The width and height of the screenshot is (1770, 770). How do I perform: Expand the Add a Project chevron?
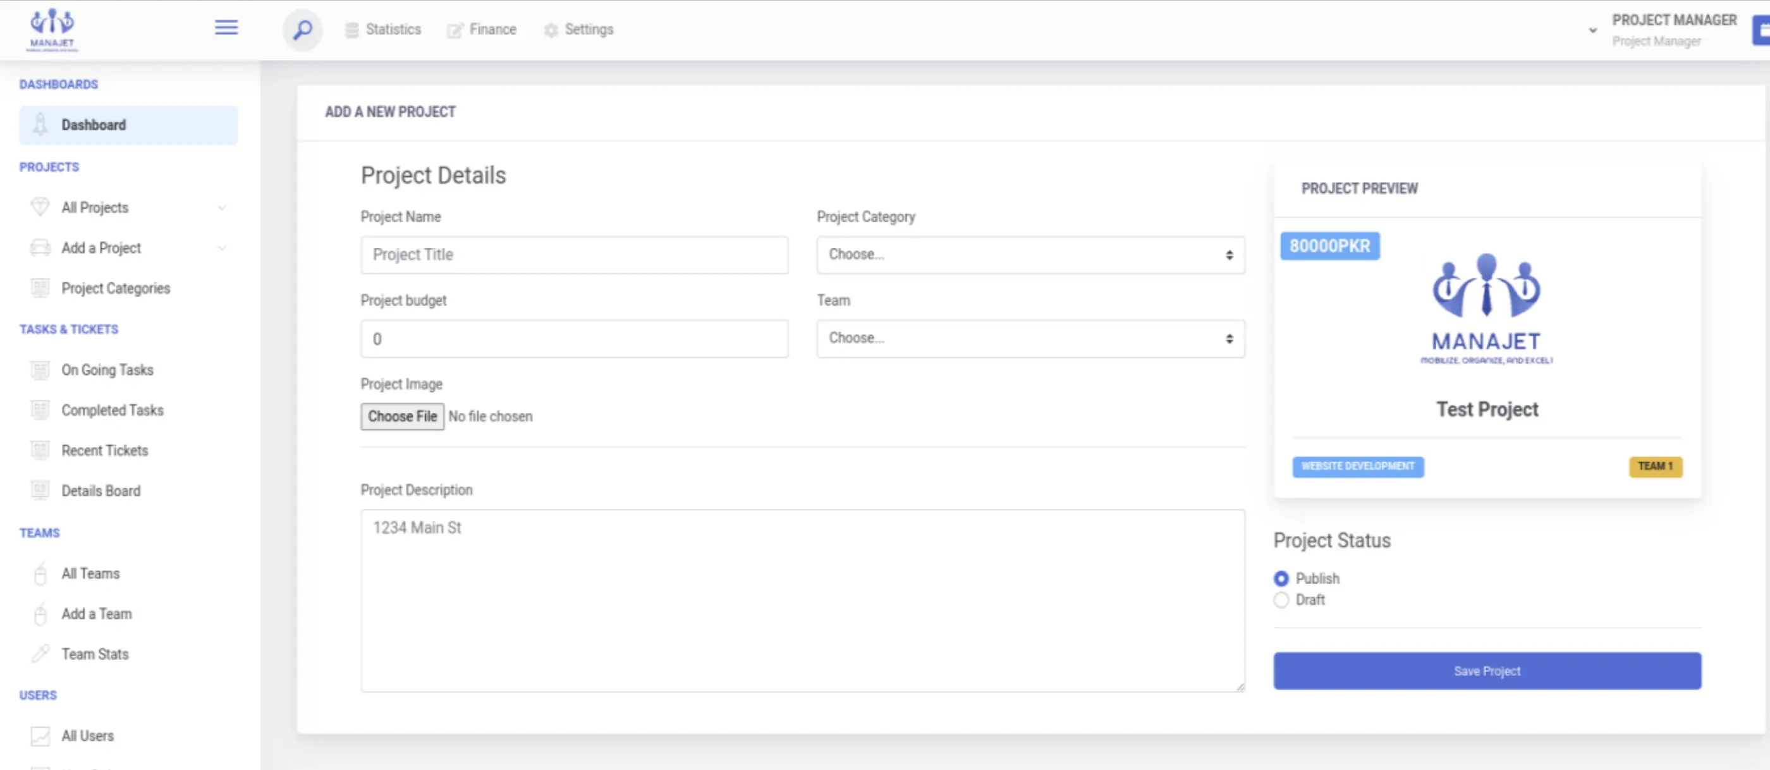click(x=221, y=248)
